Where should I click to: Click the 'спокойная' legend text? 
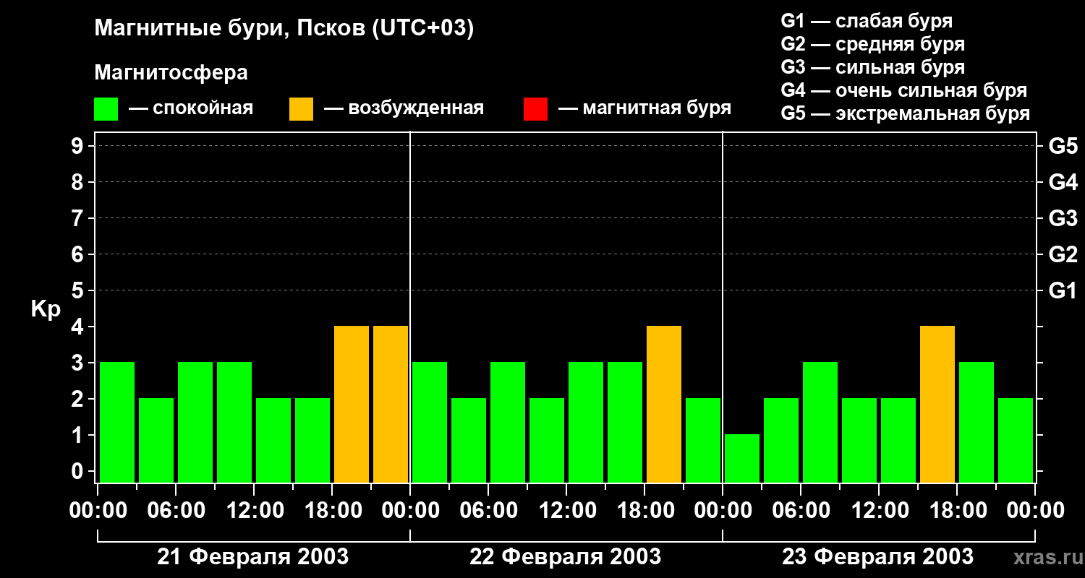(x=203, y=109)
